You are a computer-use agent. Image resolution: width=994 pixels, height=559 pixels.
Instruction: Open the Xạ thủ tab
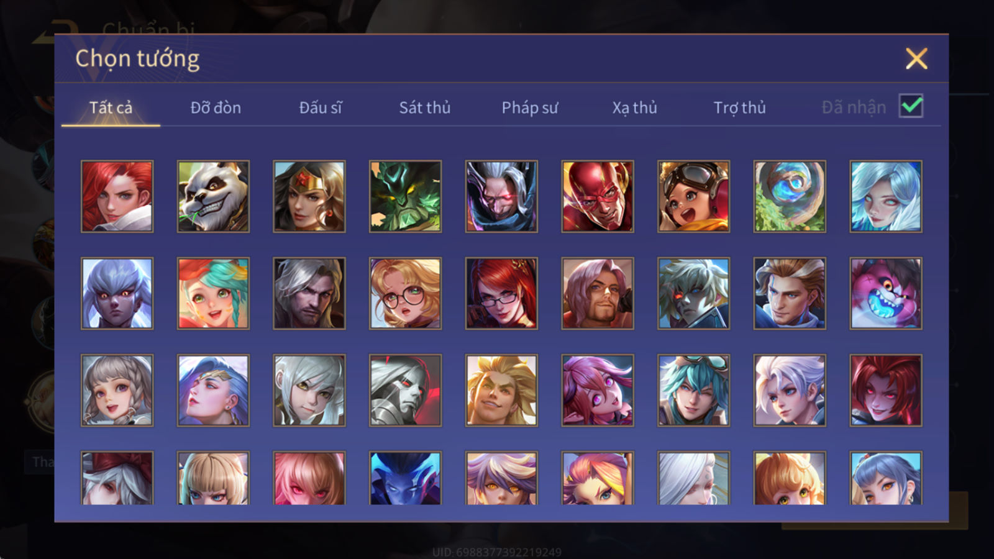click(x=634, y=107)
